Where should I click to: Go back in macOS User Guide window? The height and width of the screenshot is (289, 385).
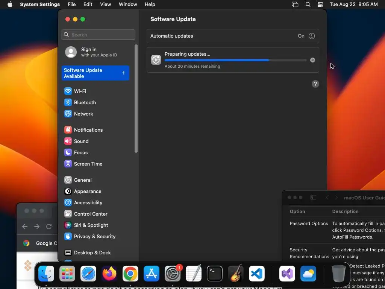(327, 198)
